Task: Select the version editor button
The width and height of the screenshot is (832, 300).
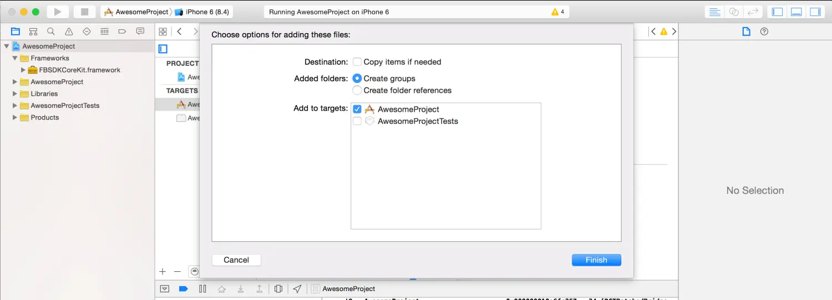Action: [x=753, y=12]
